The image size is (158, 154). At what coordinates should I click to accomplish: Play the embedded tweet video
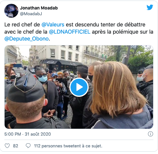(x=79, y=87)
